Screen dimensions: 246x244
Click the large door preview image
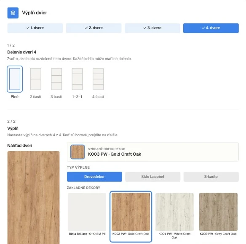coord(33,197)
